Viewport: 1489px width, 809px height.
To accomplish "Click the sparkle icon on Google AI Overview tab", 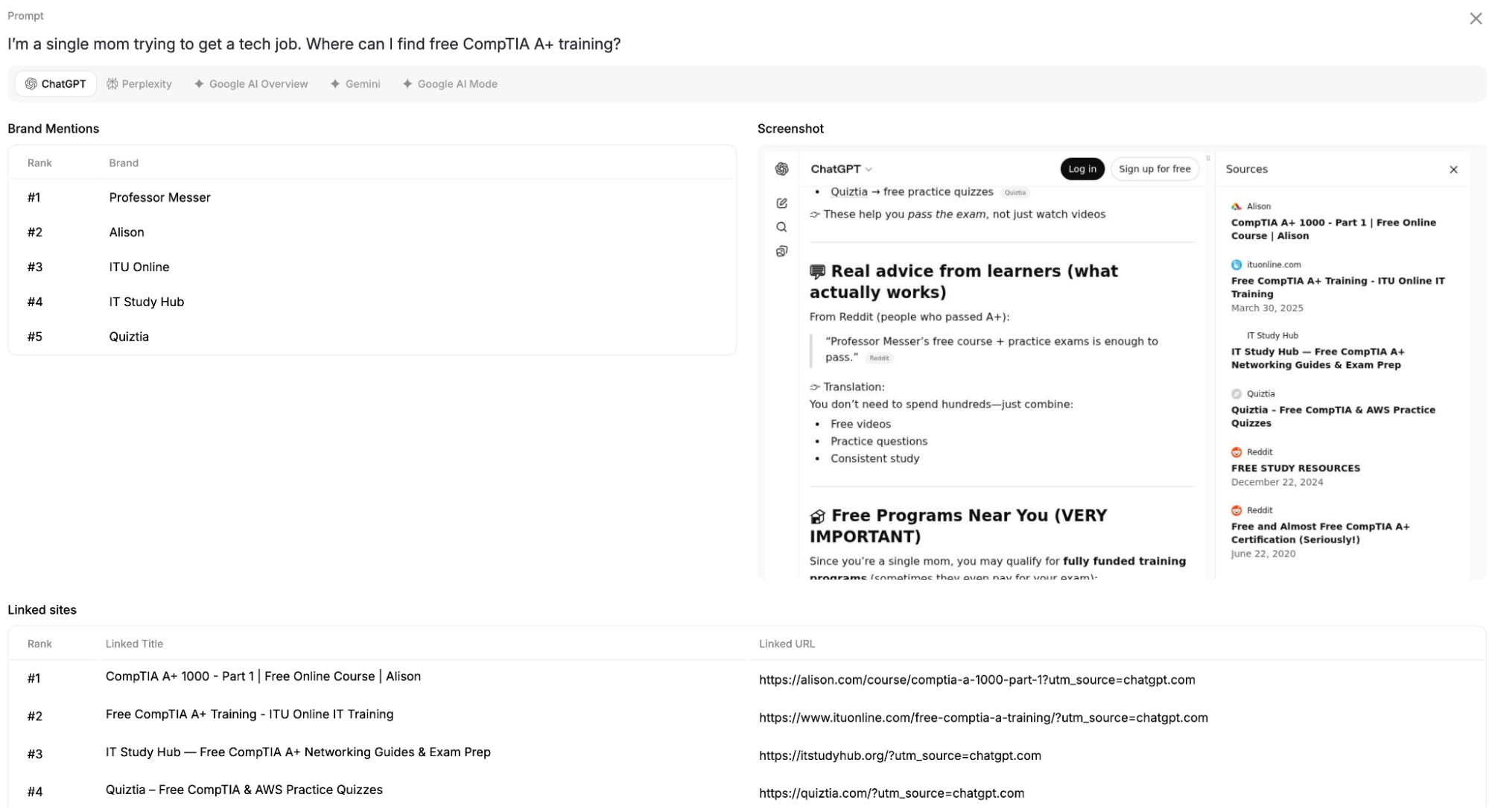I will [199, 84].
